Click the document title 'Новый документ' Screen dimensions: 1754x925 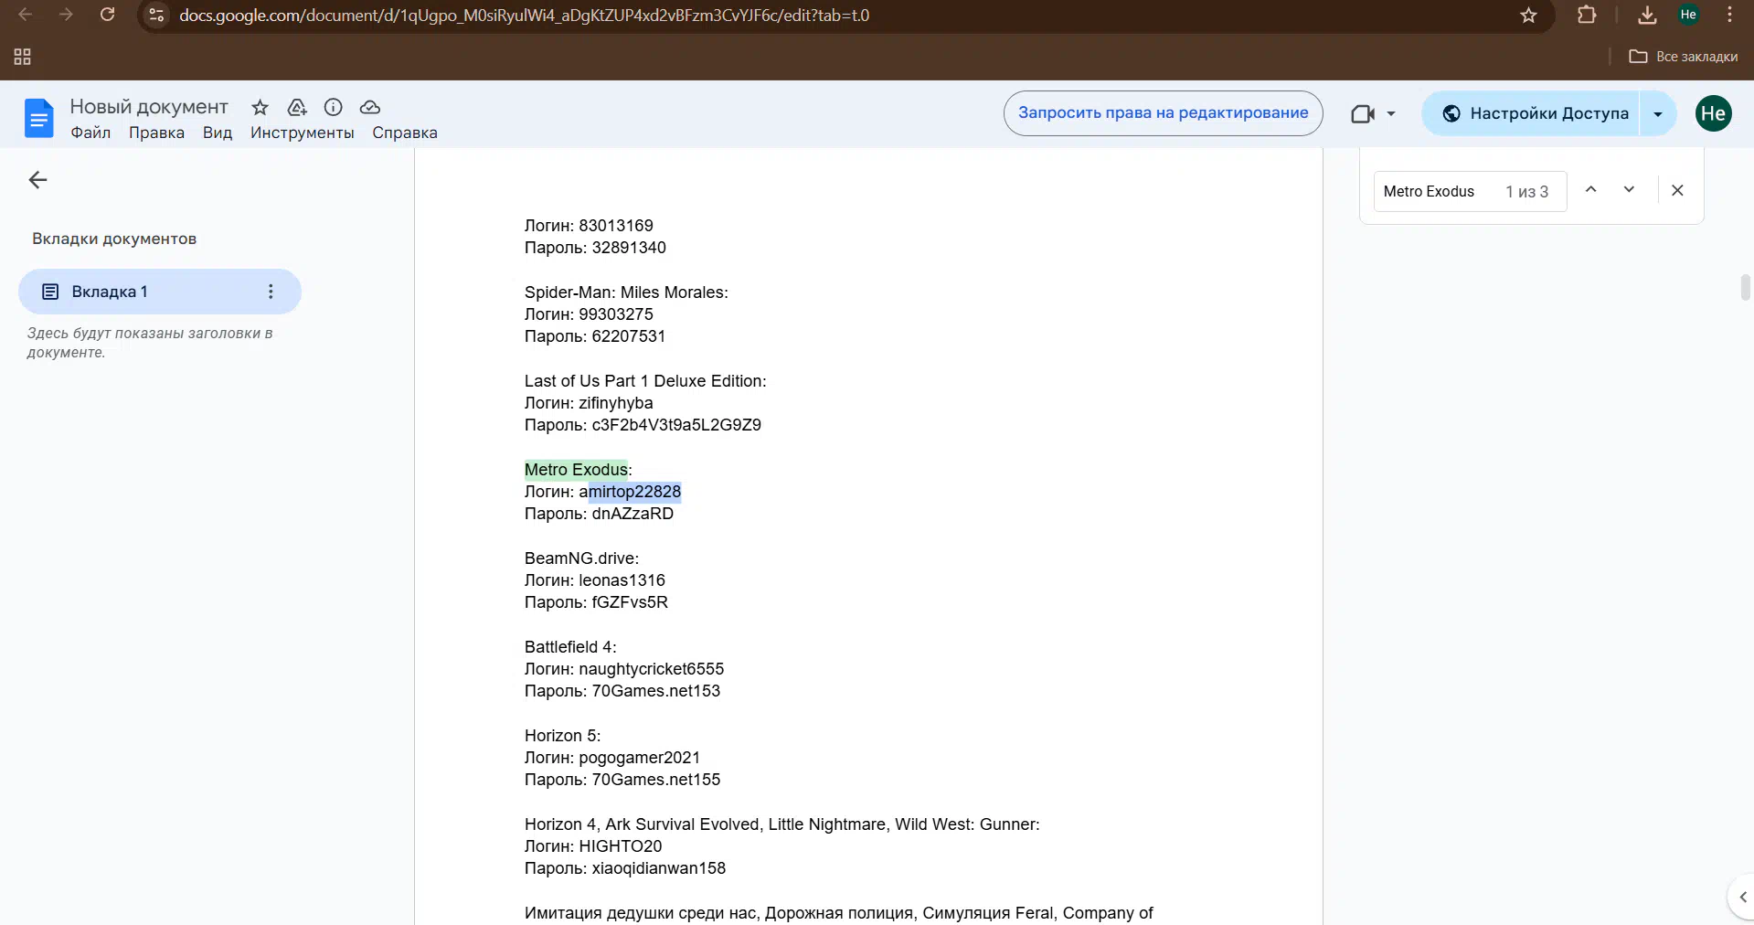tap(149, 107)
